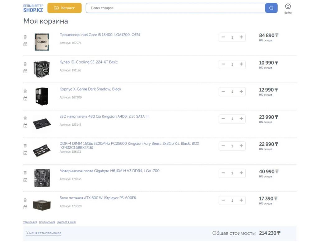Click the Kingston SSD thumbnail
The image size is (311, 242).
click(42, 124)
